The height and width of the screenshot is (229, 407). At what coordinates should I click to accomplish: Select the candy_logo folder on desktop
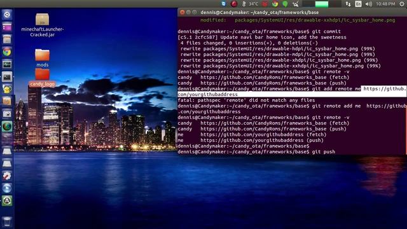coord(43,78)
